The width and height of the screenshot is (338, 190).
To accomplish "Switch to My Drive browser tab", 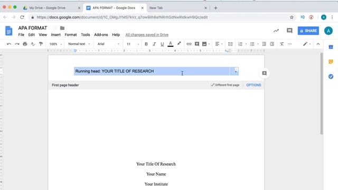I will 47,8.
